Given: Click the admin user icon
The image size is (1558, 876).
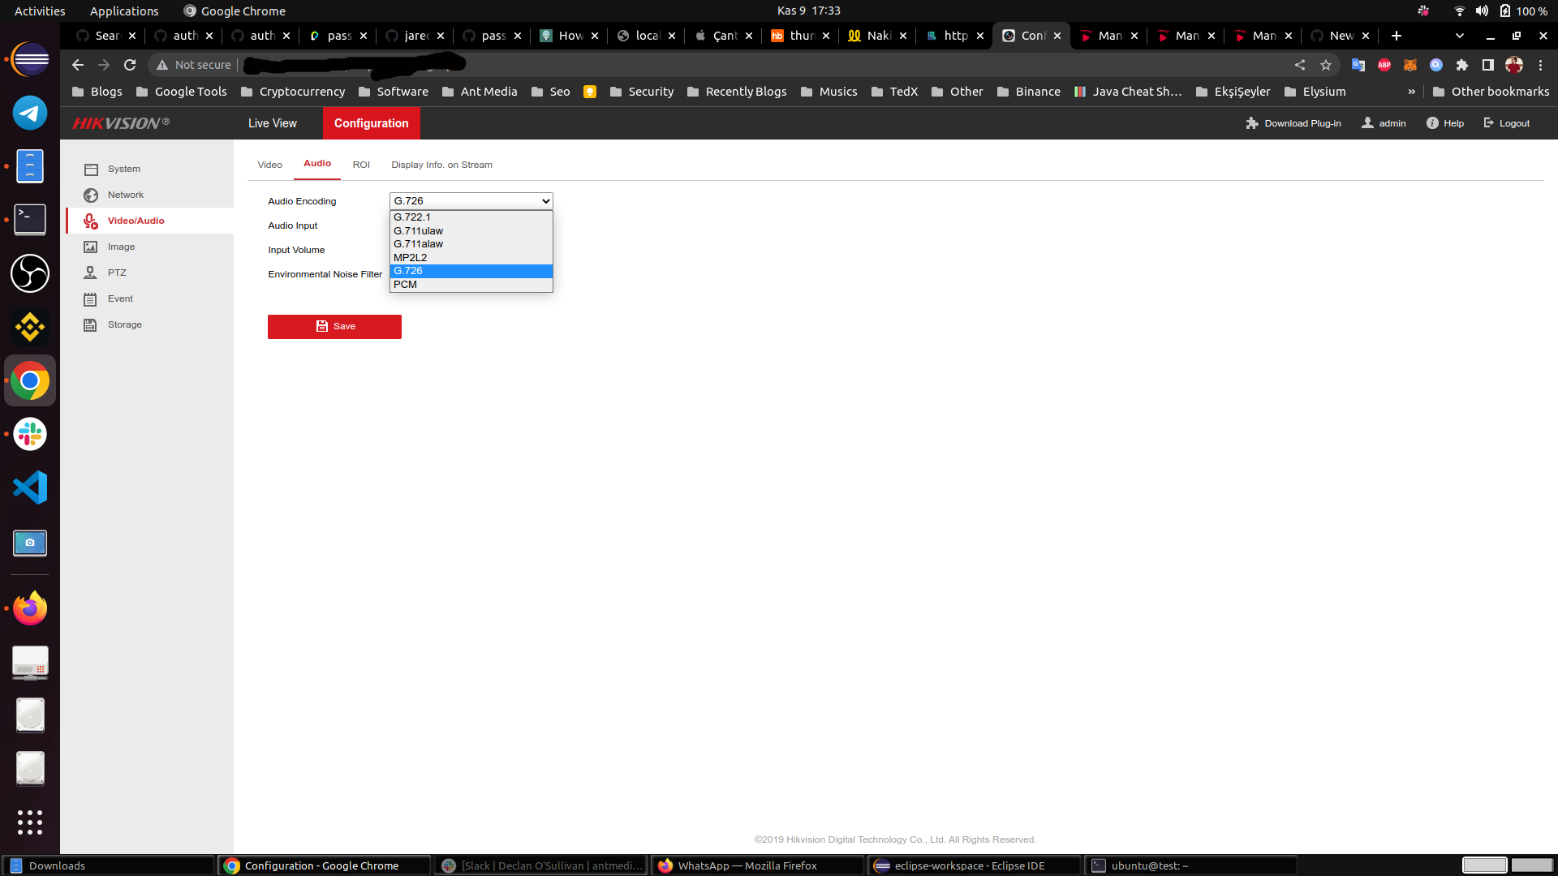Looking at the screenshot, I should pyautogui.click(x=1366, y=122).
